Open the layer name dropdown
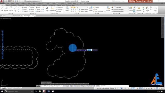 (79, 7)
